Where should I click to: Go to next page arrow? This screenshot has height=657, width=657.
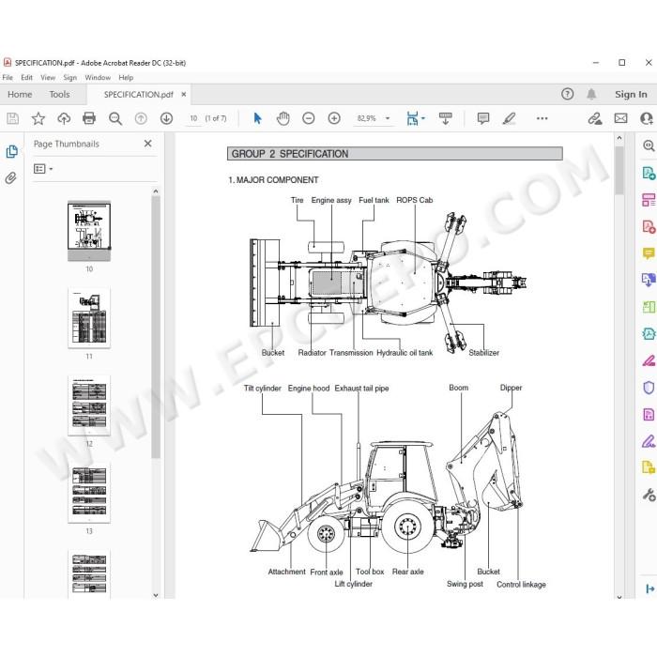click(166, 118)
